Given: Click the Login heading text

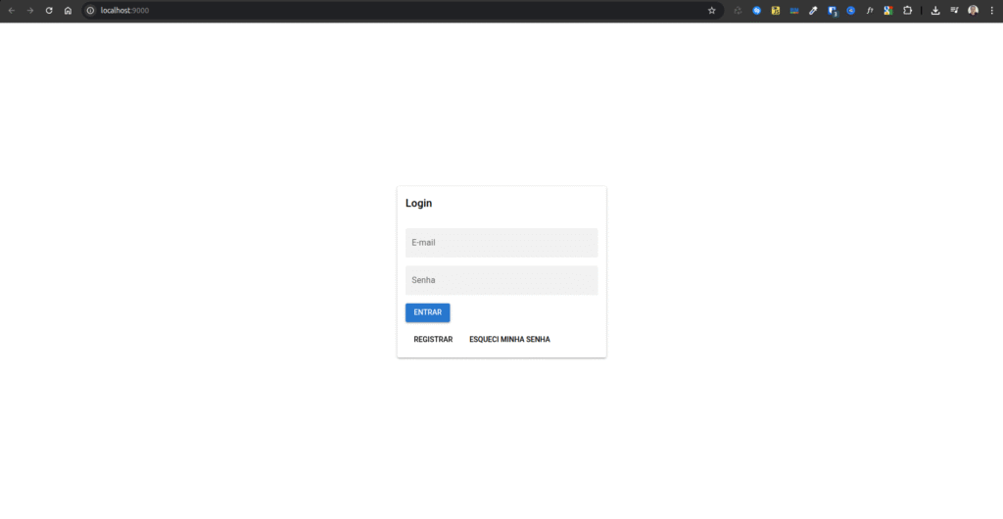Looking at the screenshot, I should click(x=419, y=204).
